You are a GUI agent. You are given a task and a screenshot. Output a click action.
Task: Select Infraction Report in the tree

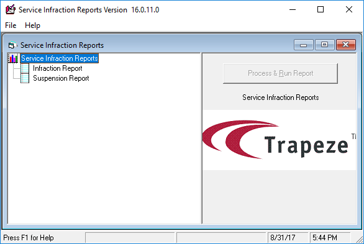tap(58, 68)
